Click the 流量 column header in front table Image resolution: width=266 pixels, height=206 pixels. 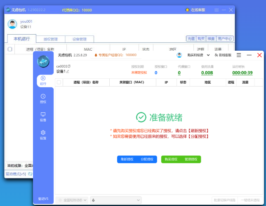[x=245, y=82]
